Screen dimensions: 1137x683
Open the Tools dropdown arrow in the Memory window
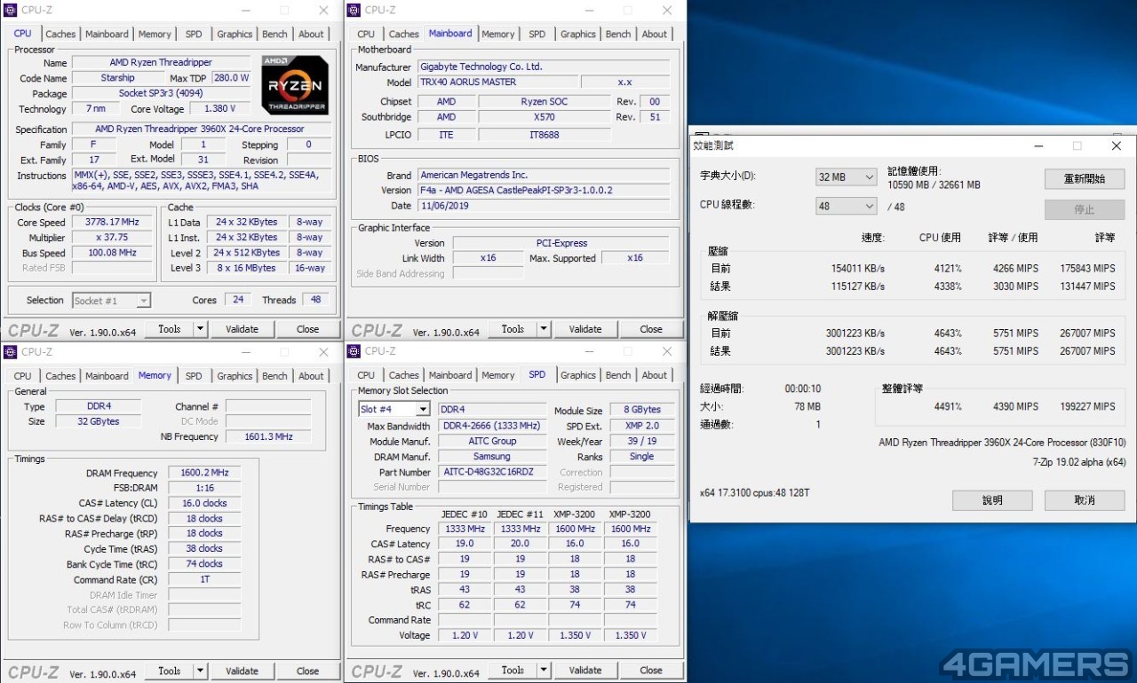click(200, 671)
